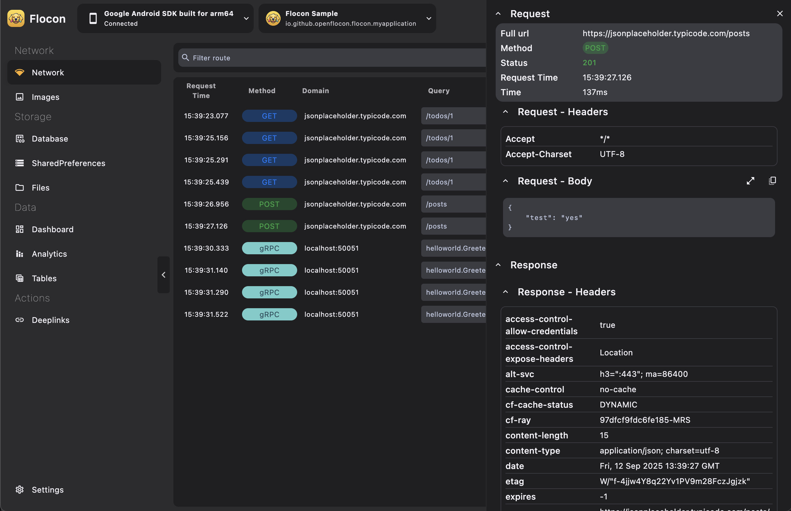The width and height of the screenshot is (791, 511).
Task: Open the Deeplinks menu item
Action: point(84,320)
